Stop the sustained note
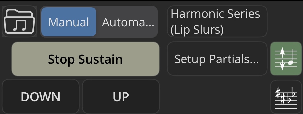The width and height of the screenshot is (303, 114). tap(85, 59)
